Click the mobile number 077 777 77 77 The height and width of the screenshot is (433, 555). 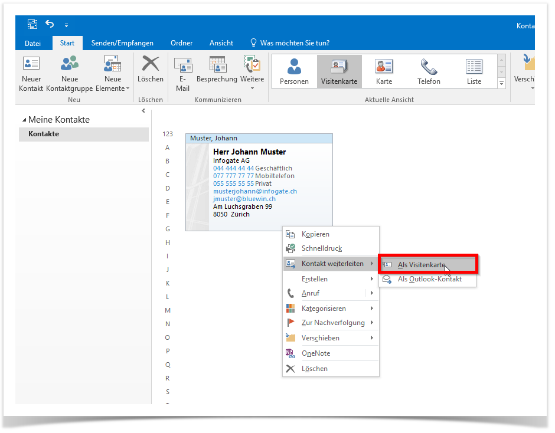click(233, 176)
